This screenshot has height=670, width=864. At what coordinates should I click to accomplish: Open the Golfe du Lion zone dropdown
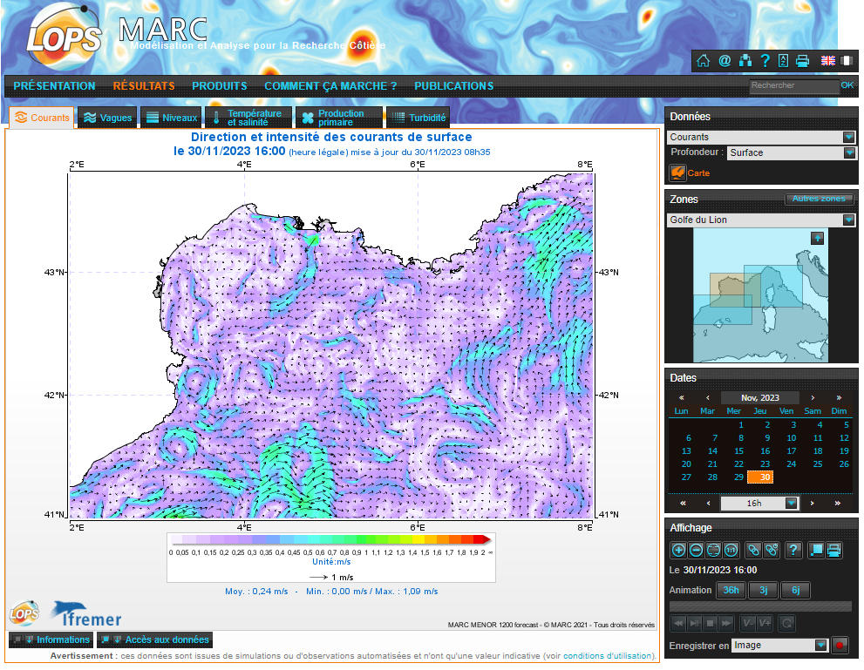tap(848, 220)
